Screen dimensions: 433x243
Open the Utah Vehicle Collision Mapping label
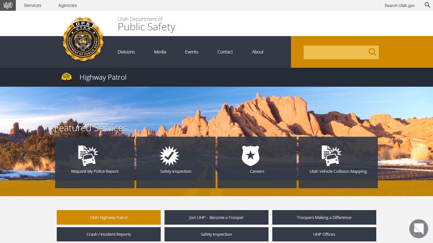(338, 171)
